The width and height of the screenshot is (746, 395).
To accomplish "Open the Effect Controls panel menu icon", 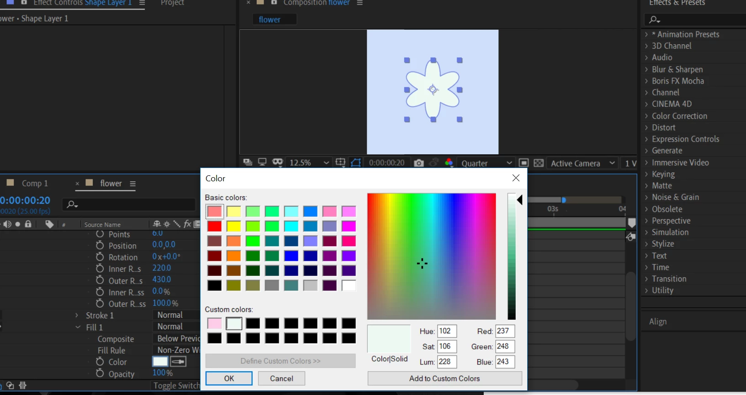I will [x=142, y=3].
